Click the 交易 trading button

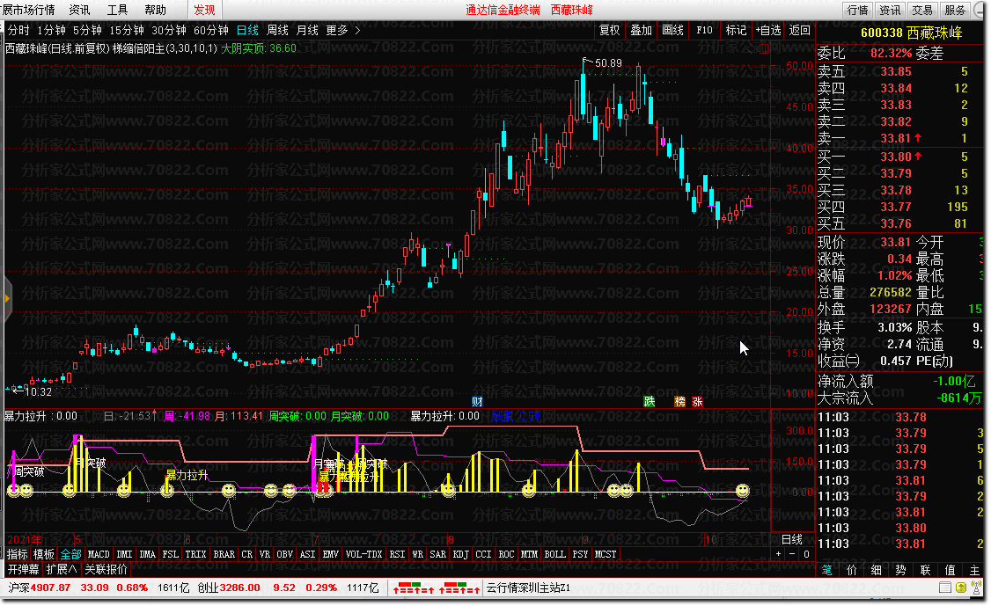click(x=921, y=10)
